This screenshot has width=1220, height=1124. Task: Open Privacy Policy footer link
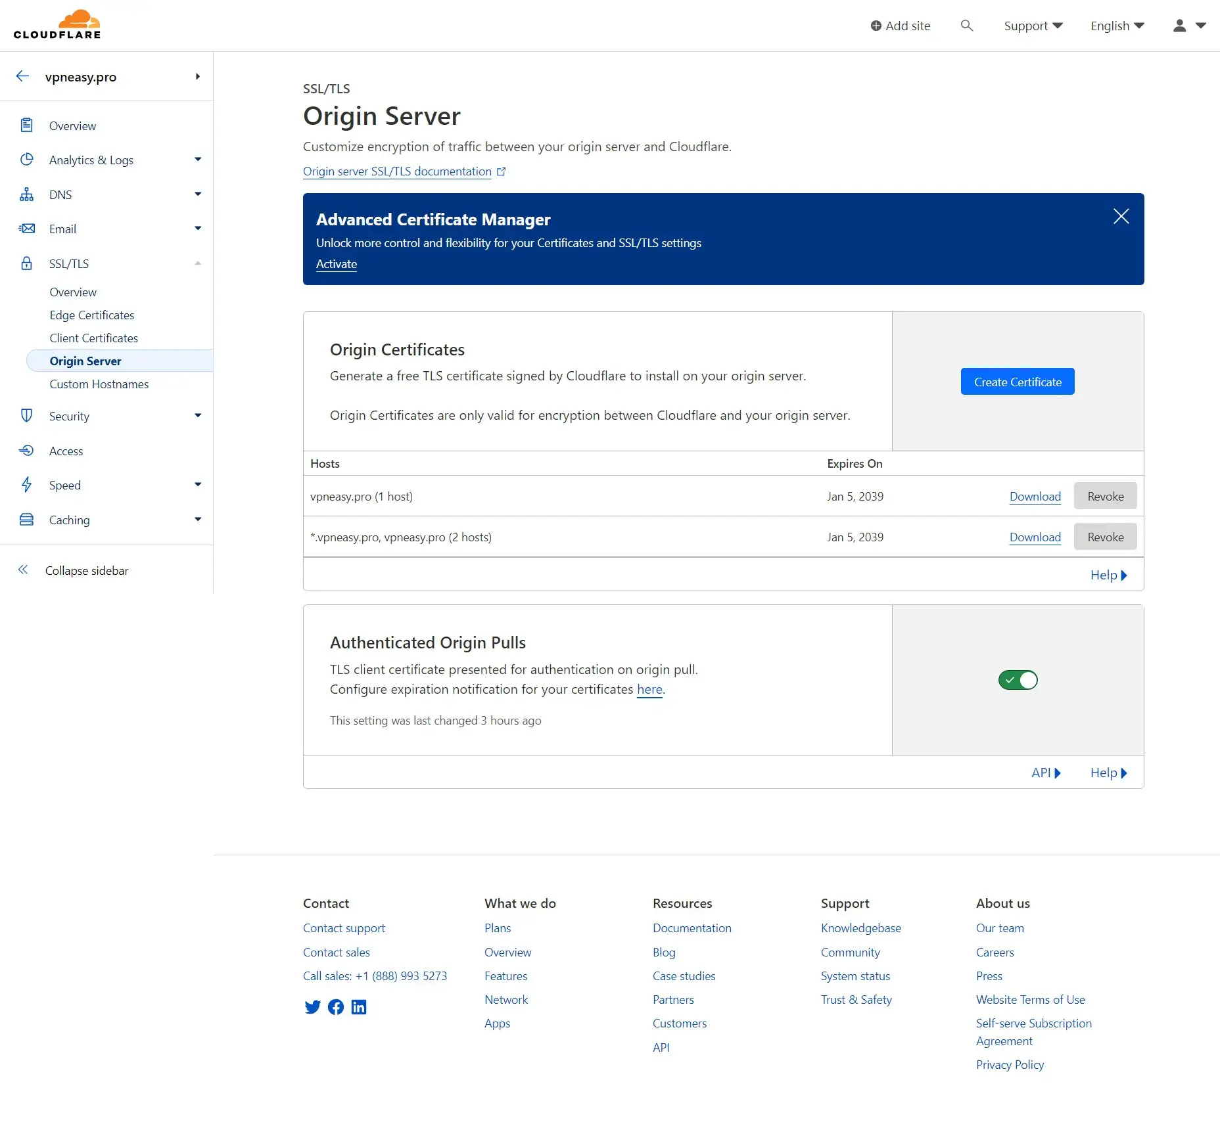pos(1010,1065)
